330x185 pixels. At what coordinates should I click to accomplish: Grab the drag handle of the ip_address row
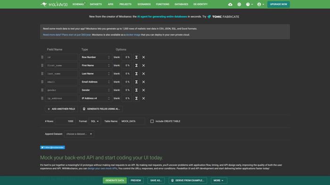(x=42, y=98)
